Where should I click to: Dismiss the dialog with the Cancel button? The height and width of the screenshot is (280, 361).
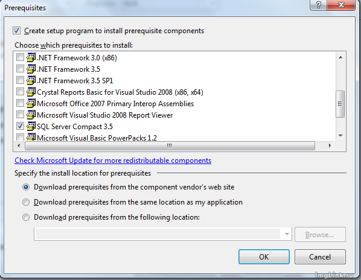point(320,256)
